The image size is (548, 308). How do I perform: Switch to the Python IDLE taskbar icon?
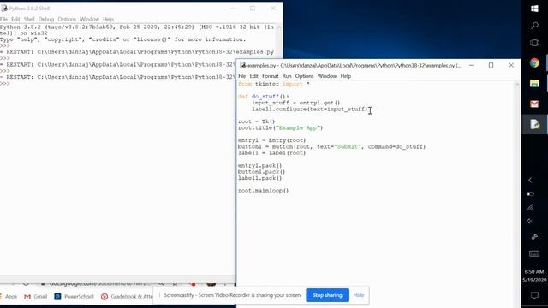[x=534, y=124]
